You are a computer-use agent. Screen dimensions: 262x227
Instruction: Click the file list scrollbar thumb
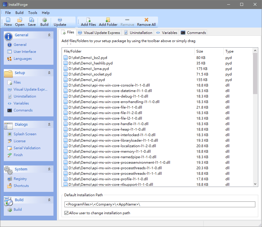click(x=255, y=73)
